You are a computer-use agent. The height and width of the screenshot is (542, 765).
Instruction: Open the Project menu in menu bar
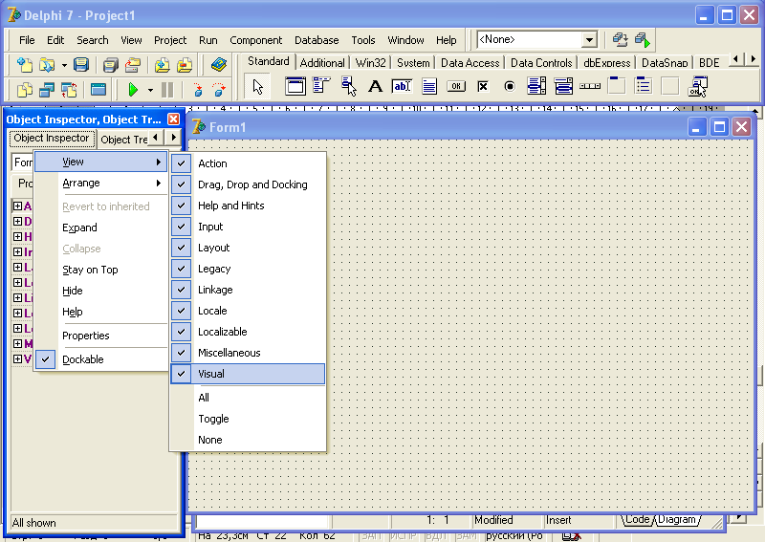[x=170, y=40]
